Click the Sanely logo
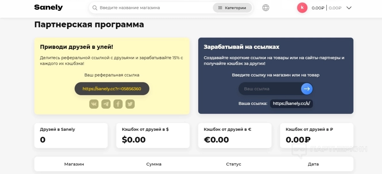 pyautogui.click(x=48, y=7)
